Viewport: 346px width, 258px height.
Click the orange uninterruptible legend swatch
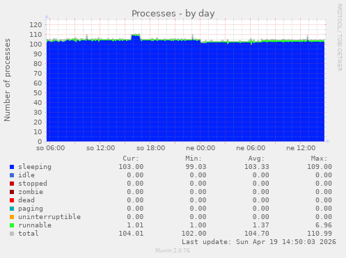[x=12, y=217]
